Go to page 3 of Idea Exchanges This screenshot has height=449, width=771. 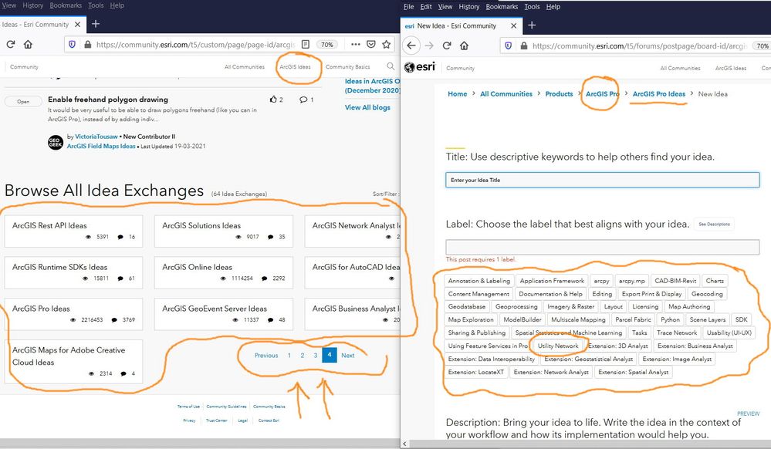[315, 355]
